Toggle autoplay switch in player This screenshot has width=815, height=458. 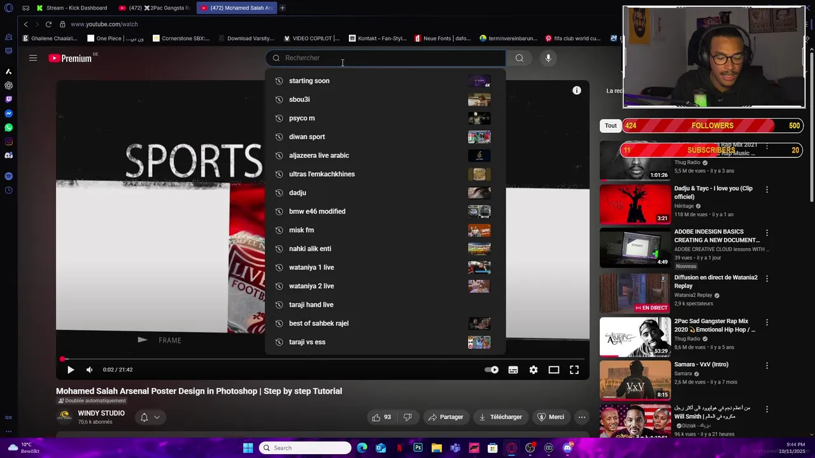point(492,370)
